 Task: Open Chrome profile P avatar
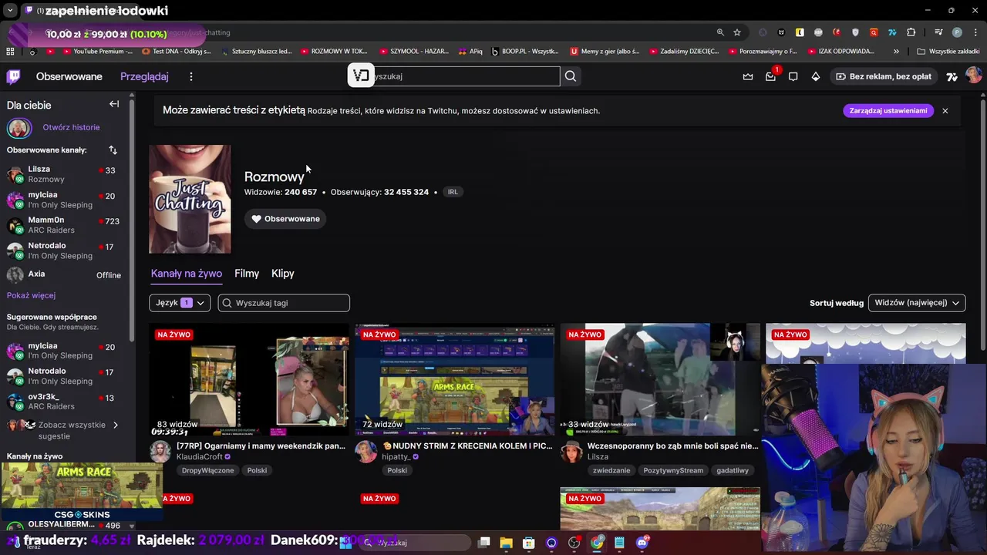(957, 32)
